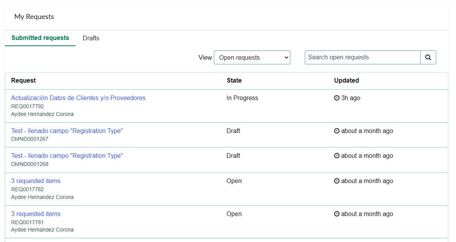Click the clock icon beside DMND0001268's timestamp

[337, 156]
